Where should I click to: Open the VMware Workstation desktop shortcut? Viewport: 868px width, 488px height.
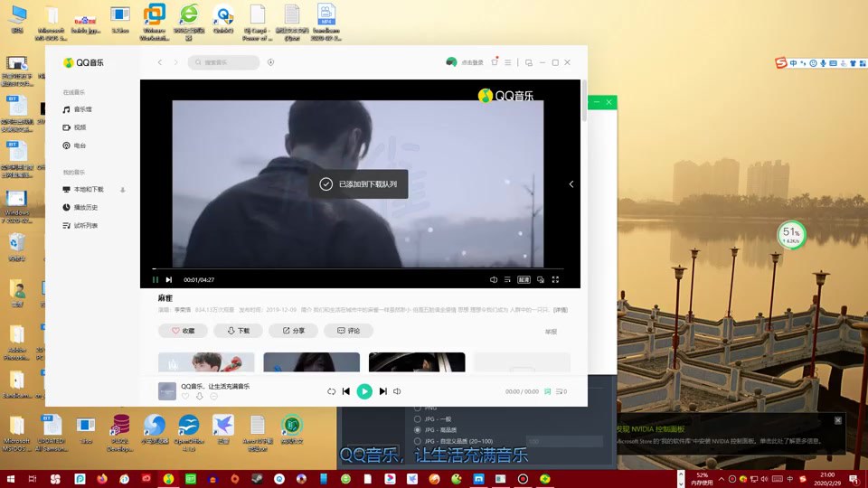click(x=155, y=22)
